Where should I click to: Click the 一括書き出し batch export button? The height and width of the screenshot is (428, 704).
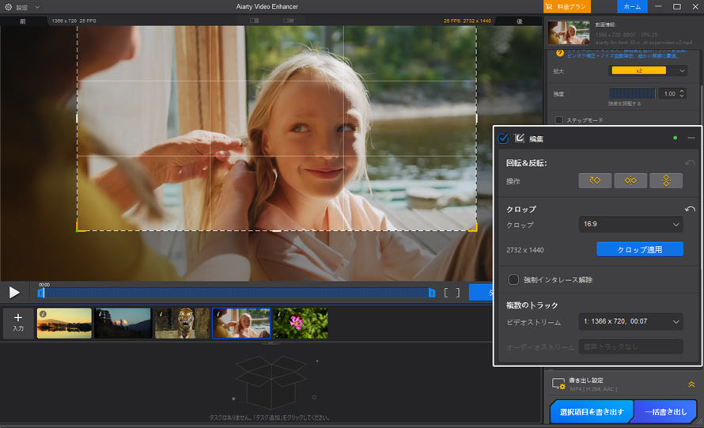point(665,411)
